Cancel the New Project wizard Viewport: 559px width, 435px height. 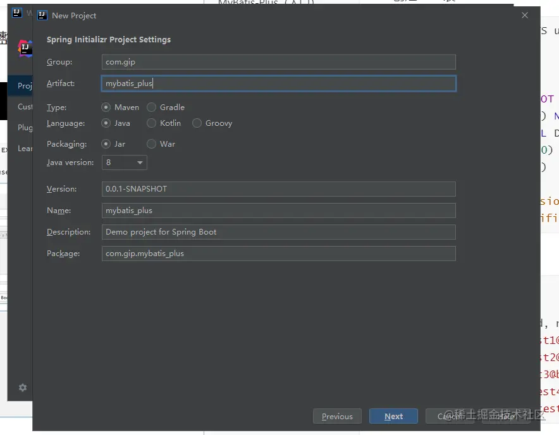click(x=450, y=416)
